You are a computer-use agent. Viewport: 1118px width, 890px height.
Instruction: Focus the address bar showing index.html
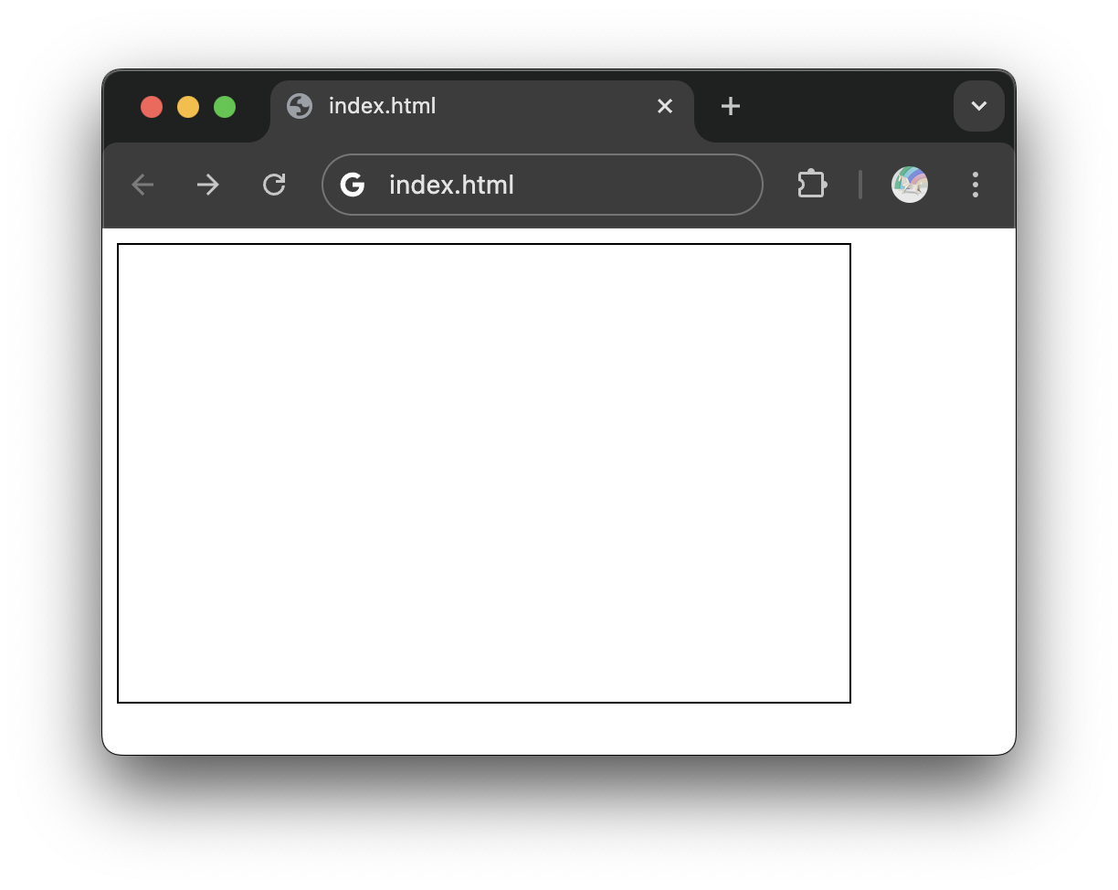click(543, 185)
